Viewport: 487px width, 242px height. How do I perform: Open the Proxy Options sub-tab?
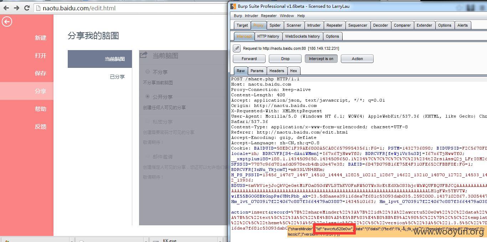pyautogui.click(x=332, y=36)
